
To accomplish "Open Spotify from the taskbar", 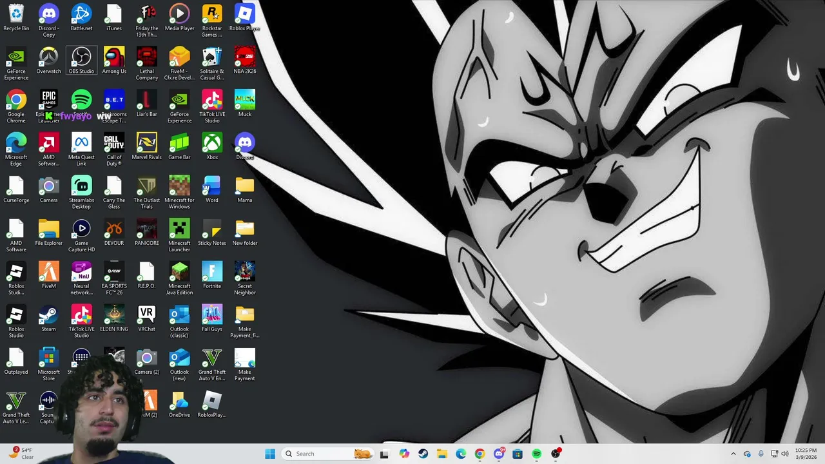I will pyautogui.click(x=536, y=454).
